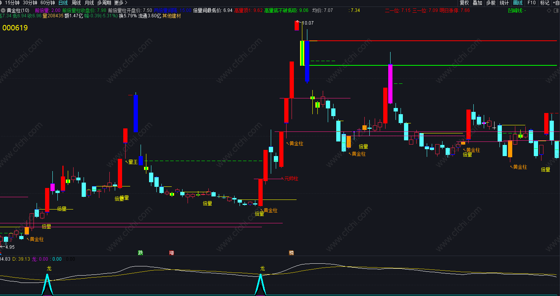Open the 复权 adjustment option
This screenshot has height=296, width=560.
click(x=464, y=3)
